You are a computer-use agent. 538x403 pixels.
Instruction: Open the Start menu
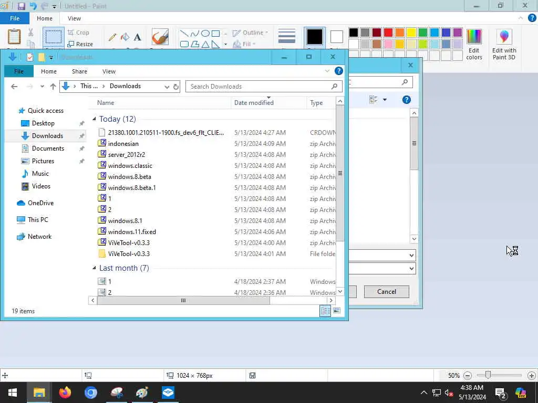pos(13,393)
